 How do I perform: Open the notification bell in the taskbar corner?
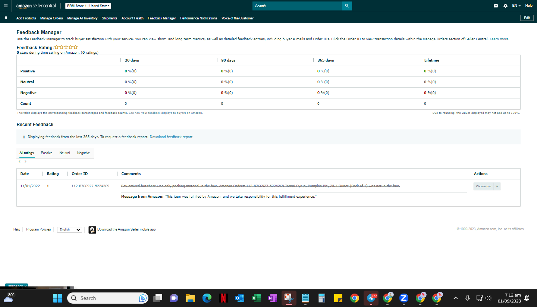(x=527, y=298)
